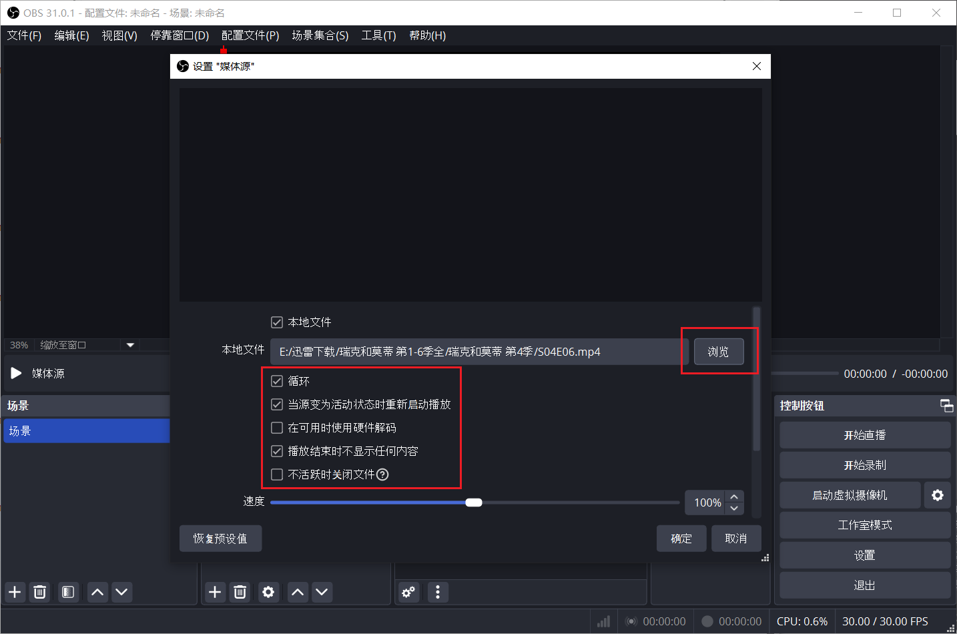Play the media source

pyautogui.click(x=17, y=373)
